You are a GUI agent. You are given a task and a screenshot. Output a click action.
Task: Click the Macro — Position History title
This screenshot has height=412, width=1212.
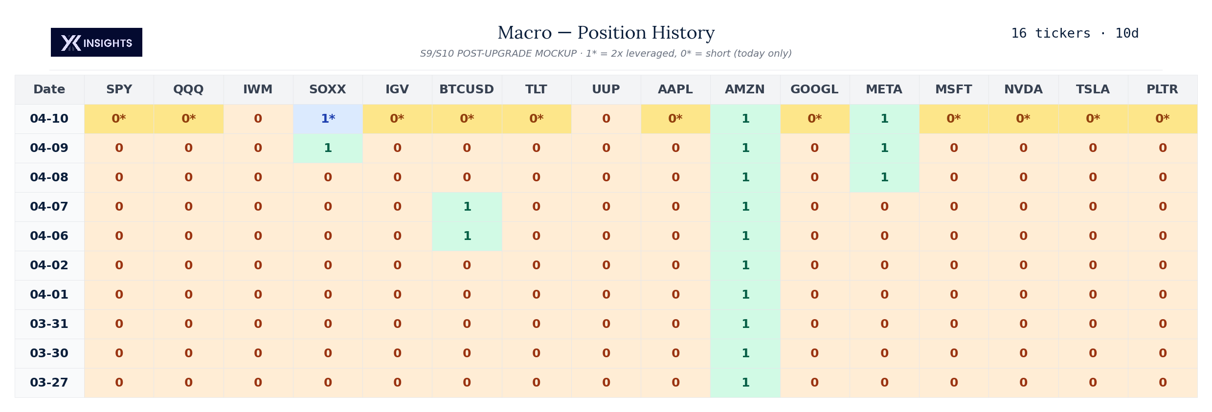pyautogui.click(x=606, y=33)
